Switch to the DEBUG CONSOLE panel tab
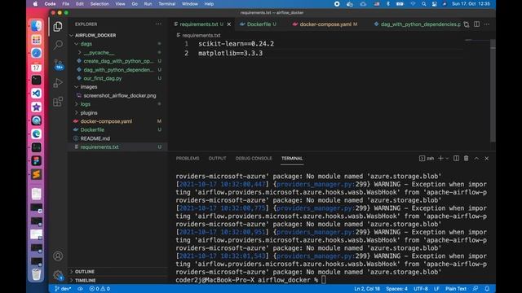 (x=254, y=159)
